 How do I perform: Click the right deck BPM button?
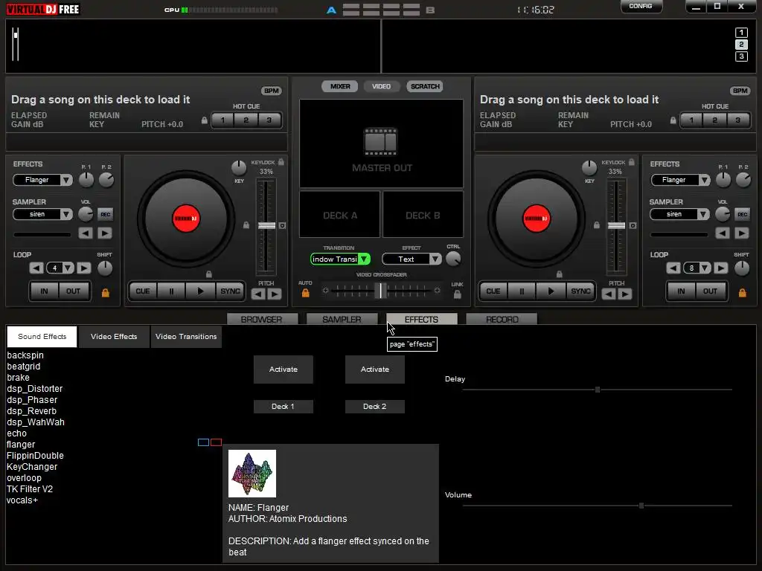coord(740,91)
